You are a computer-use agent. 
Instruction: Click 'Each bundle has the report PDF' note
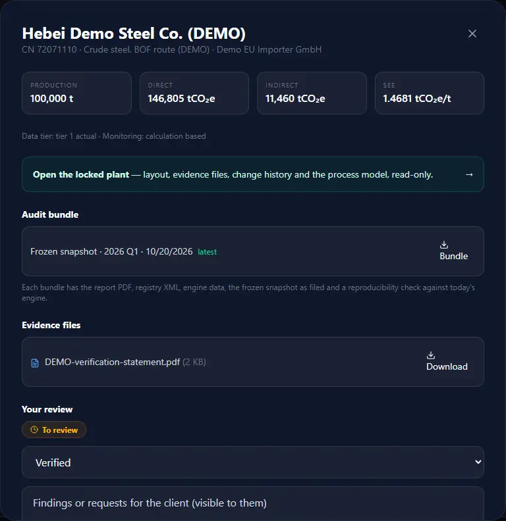pos(248,292)
